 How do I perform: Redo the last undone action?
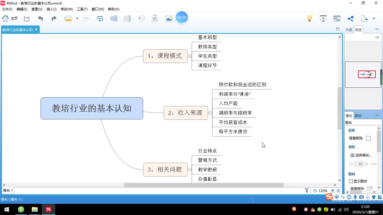tap(54, 18)
